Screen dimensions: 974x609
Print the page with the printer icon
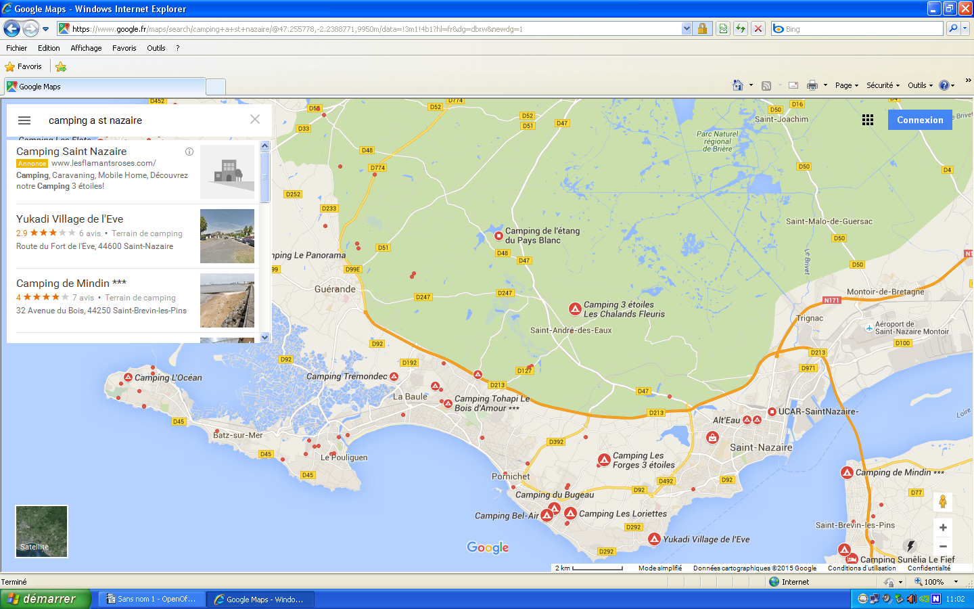point(812,85)
